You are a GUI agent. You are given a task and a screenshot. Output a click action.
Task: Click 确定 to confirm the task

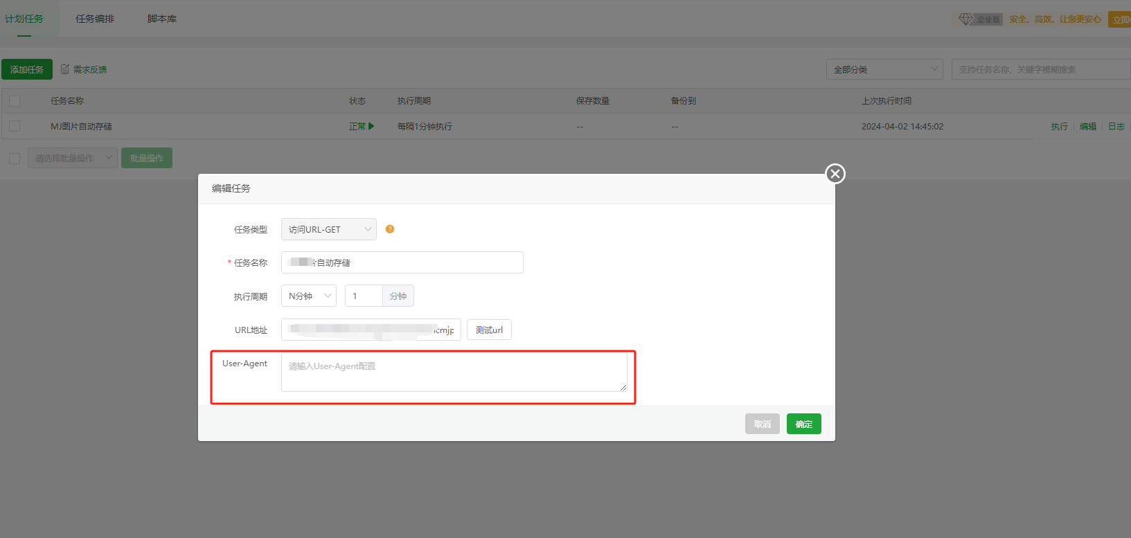click(x=804, y=424)
